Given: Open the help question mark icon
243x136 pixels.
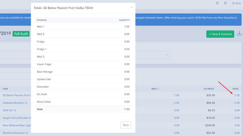Looking at the screenshot, I should tap(217, 3).
